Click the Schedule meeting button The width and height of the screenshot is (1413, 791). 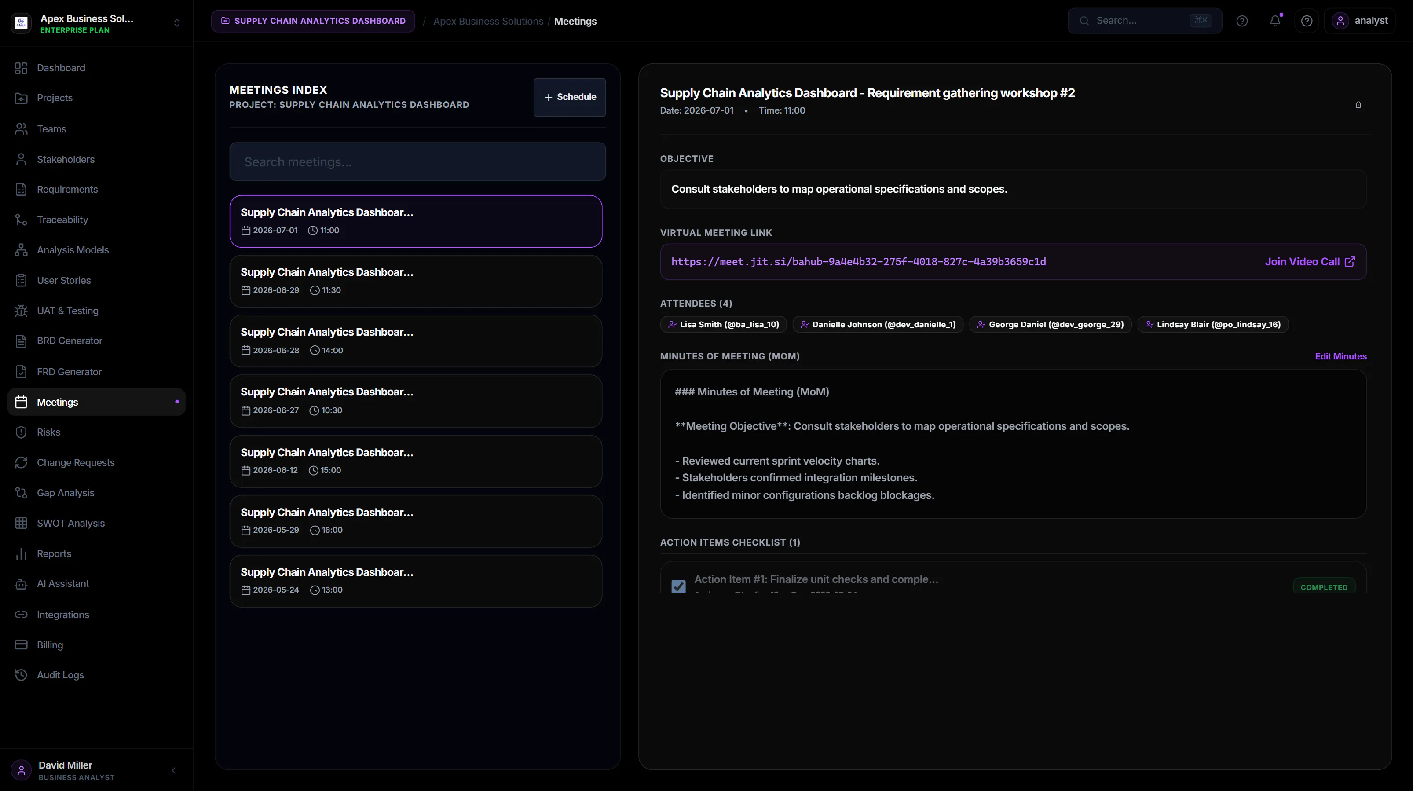(569, 97)
